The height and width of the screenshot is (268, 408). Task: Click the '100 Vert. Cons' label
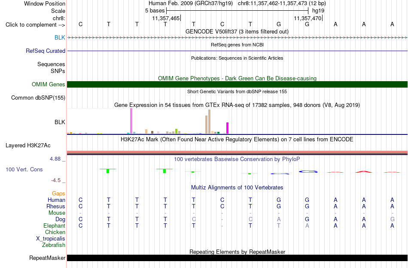click(24, 169)
